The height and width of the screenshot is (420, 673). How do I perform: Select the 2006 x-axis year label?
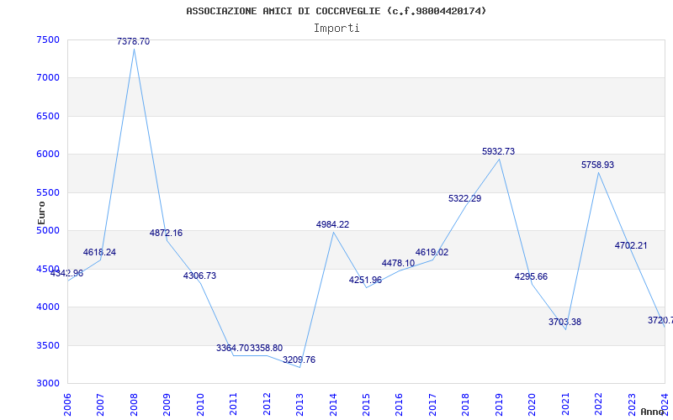point(67,405)
